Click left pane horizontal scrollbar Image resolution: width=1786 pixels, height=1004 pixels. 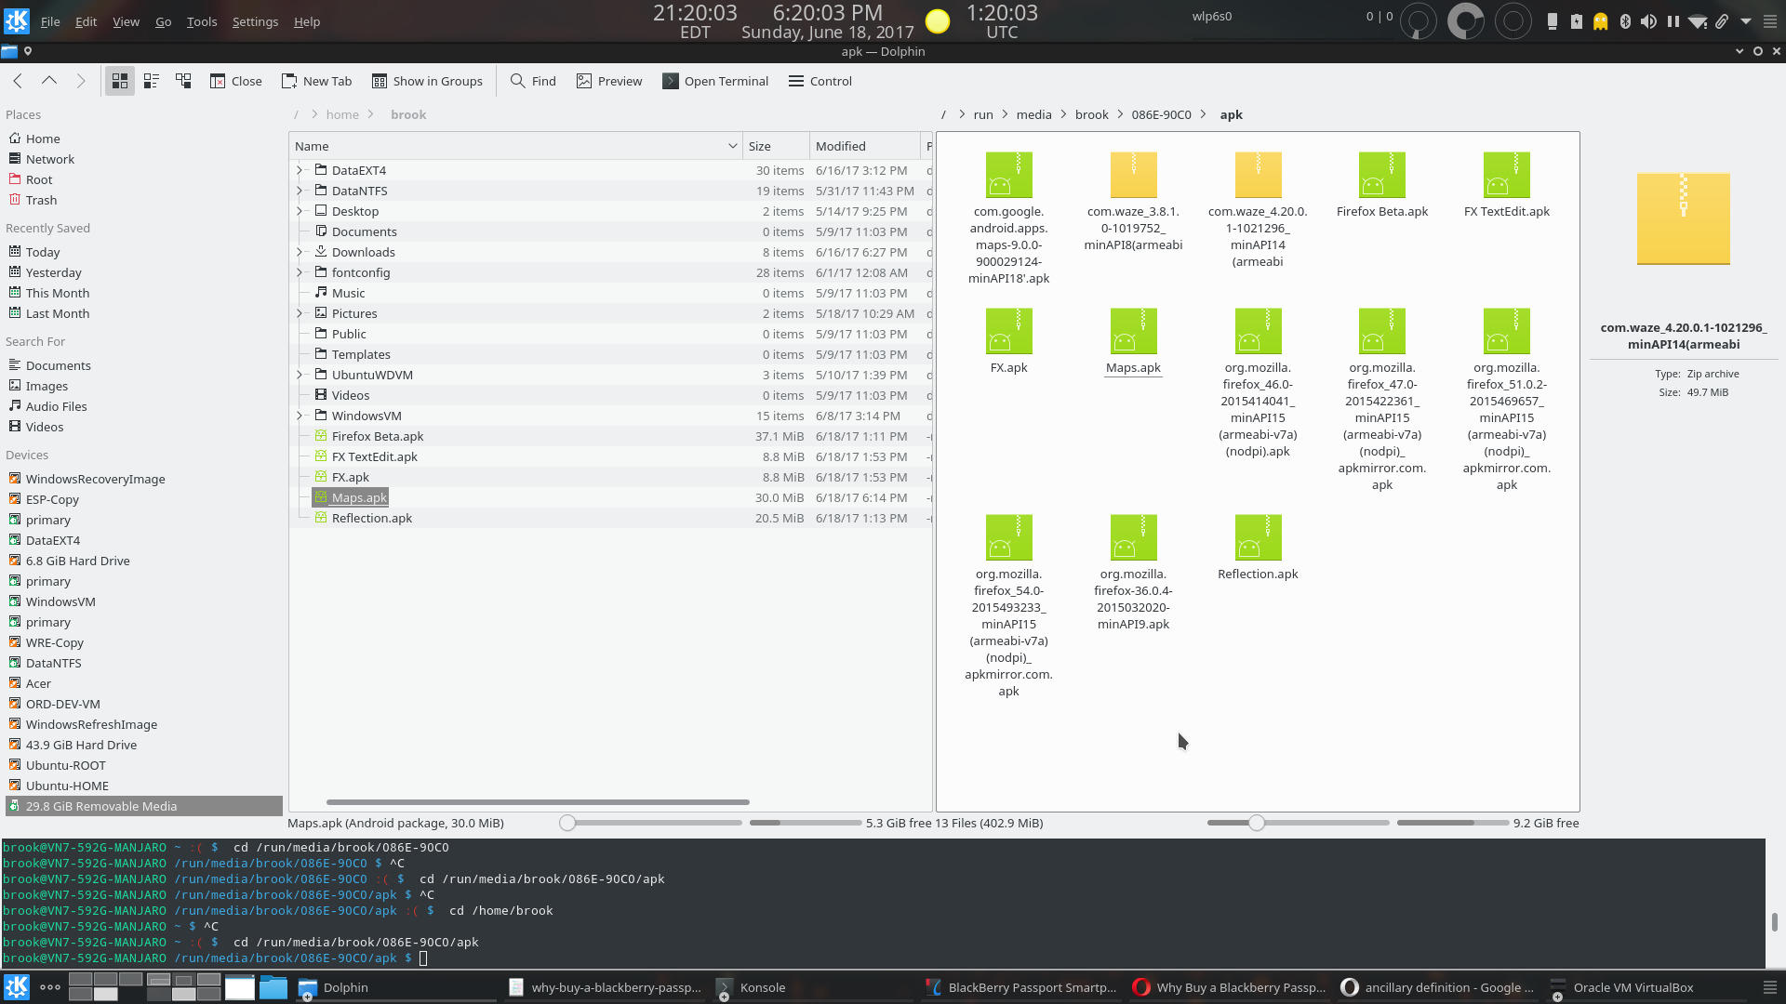pos(538,801)
